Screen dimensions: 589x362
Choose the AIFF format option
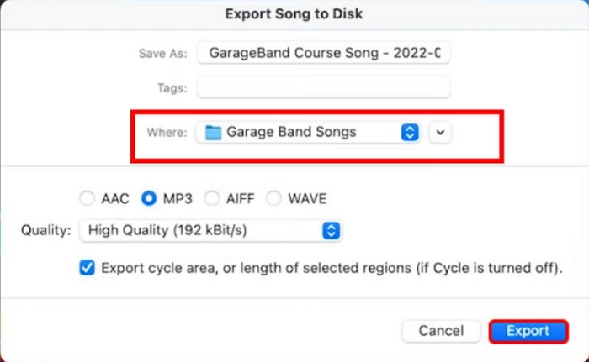(x=210, y=199)
